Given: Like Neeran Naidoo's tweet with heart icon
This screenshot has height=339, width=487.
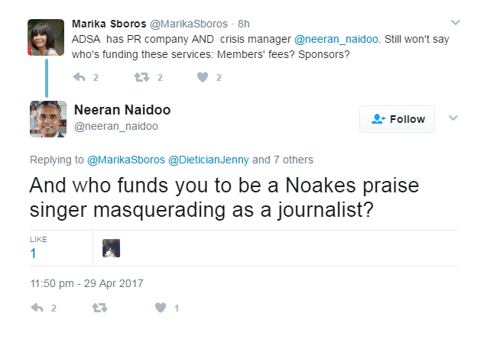Looking at the screenshot, I should (161, 308).
